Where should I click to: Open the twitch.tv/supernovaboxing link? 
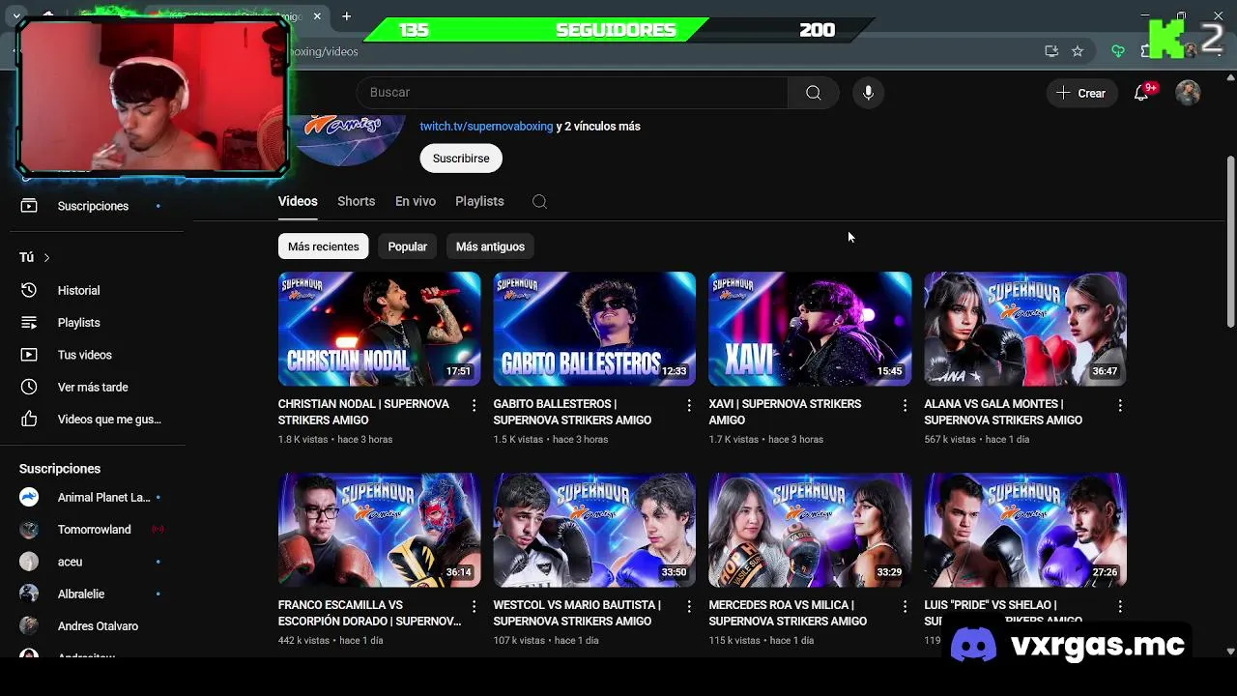(486, 126)
